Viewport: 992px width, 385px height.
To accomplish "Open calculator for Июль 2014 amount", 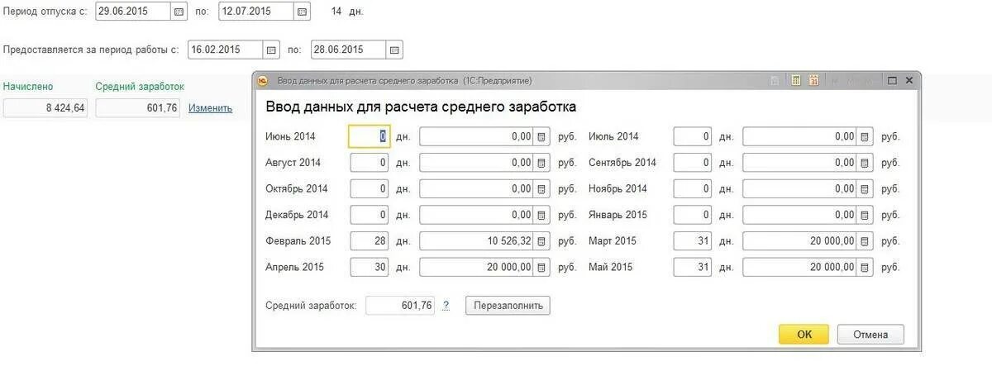I will [865, 136].
